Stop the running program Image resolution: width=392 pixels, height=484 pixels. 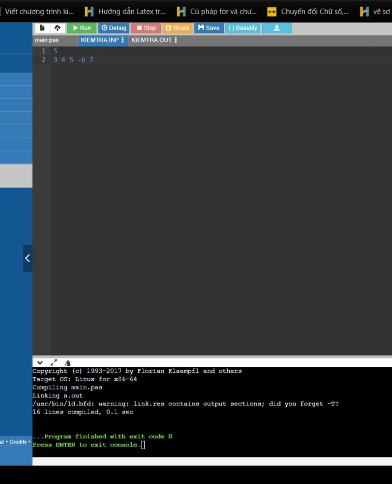click(146, 28)
